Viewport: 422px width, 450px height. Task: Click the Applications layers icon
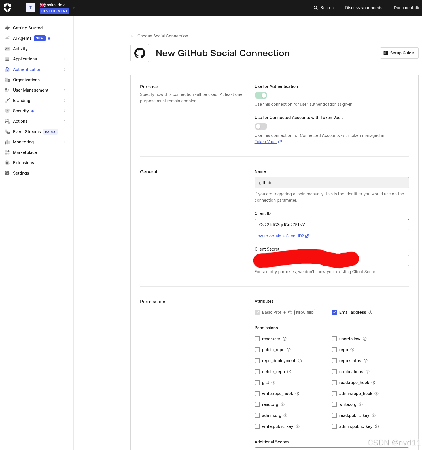pos(7,59)
